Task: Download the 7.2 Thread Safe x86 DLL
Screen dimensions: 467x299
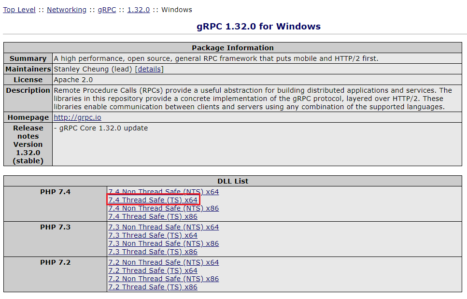Action: pyautogui.click(x=153, y=287)
